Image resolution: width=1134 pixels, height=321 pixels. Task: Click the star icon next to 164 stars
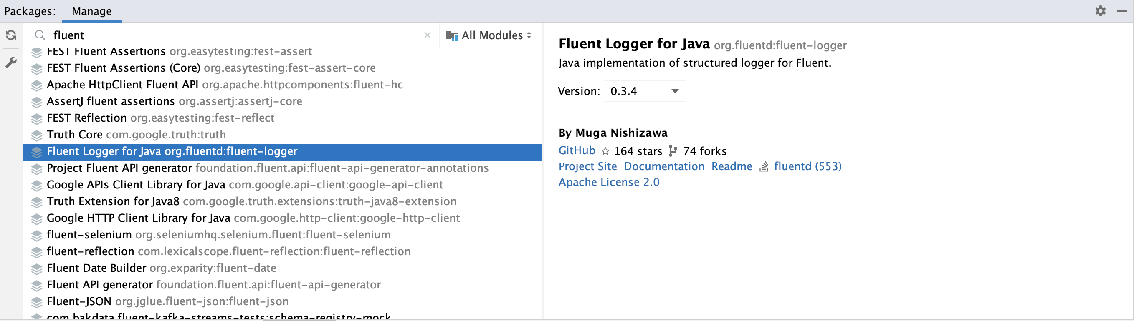[x=606, y=151]
